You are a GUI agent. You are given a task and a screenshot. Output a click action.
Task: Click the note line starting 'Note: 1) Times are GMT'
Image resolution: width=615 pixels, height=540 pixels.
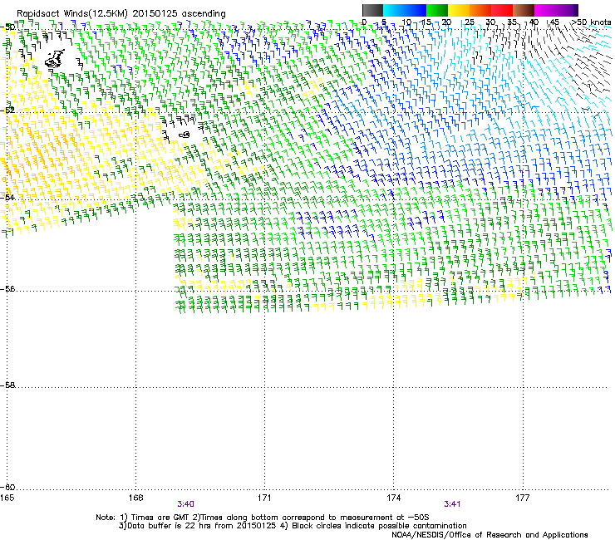pyautogui.click(x=263, y=518)
